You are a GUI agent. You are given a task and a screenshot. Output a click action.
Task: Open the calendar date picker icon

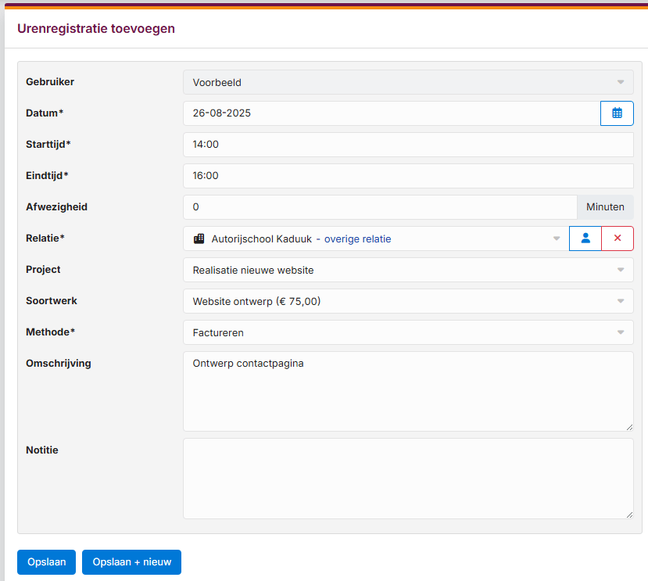617,113
